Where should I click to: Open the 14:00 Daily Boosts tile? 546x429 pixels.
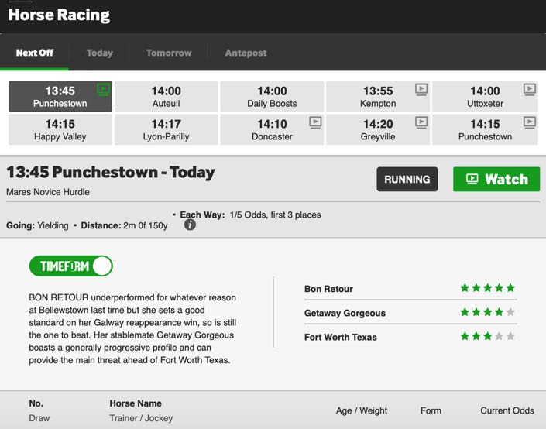coord(272,97)
